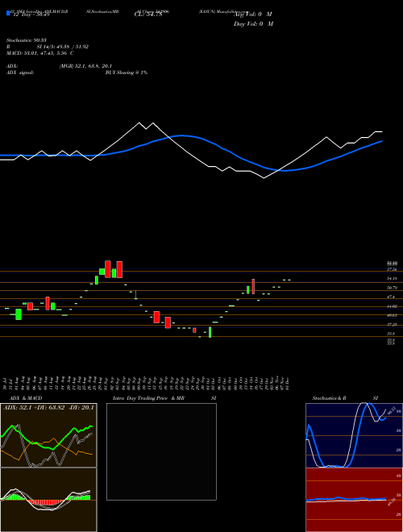
Task: Click the blue 12-day SMA legend square
Action: point(8,13)
